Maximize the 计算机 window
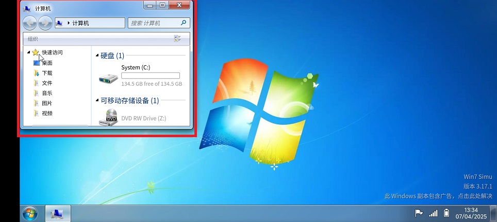The width and height of the screenshot is (497, 222). 162,5
